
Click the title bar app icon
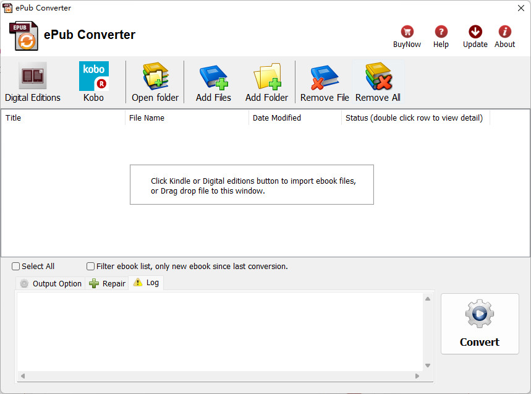(7, 8)
